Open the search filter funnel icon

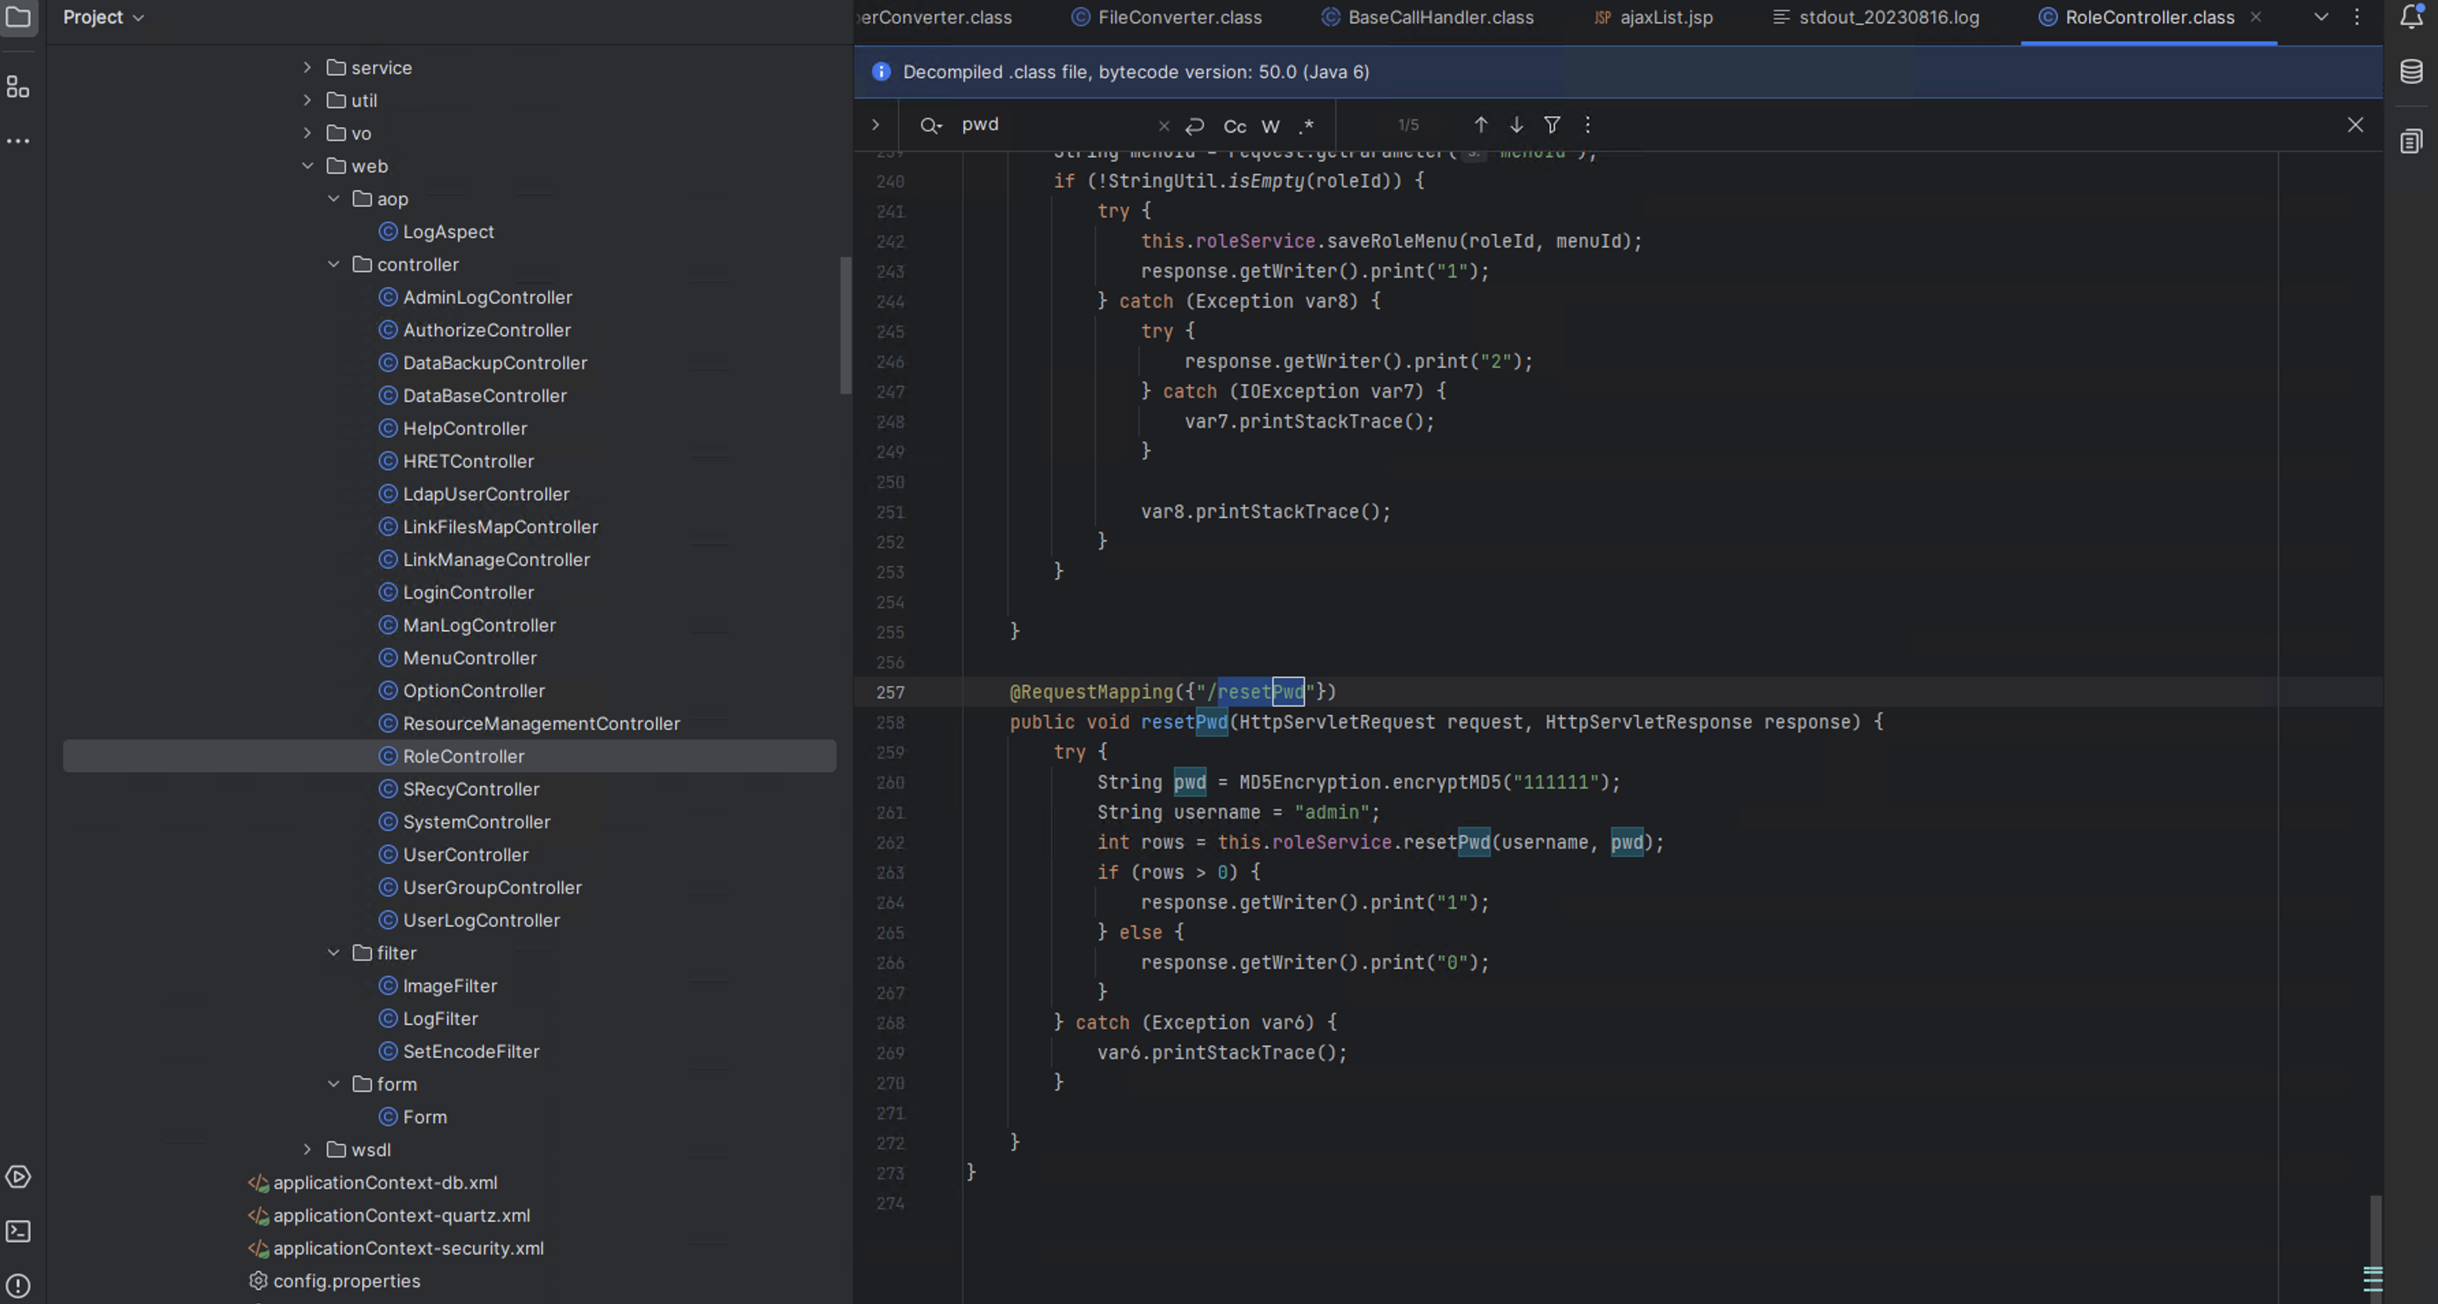[1552, 124]
